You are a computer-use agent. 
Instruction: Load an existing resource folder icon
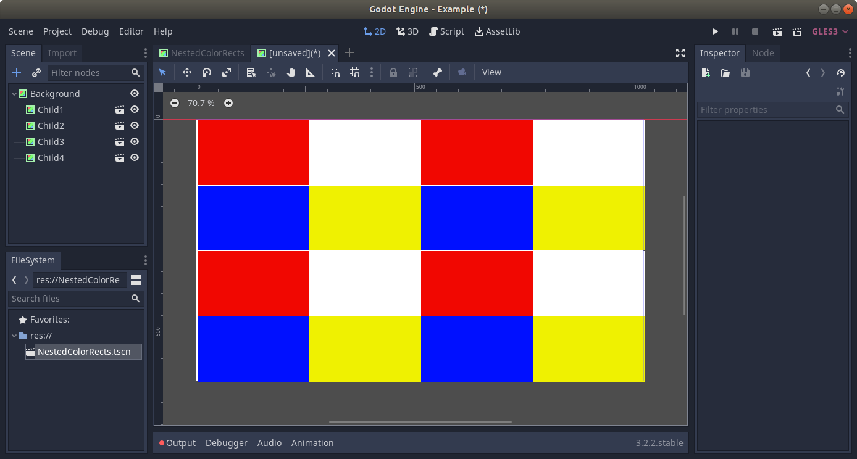coord(725,73)
